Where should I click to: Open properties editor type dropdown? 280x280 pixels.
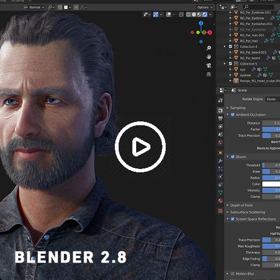(x=223, y=90)
